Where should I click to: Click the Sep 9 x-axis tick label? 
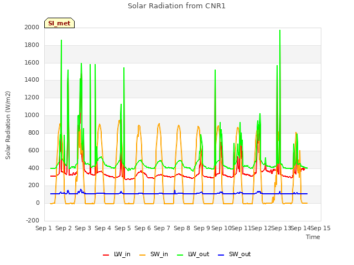pyautogui.click(x=201, y=228)
